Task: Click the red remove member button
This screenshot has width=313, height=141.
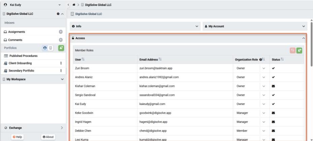Action: click(x=292, y=50)
